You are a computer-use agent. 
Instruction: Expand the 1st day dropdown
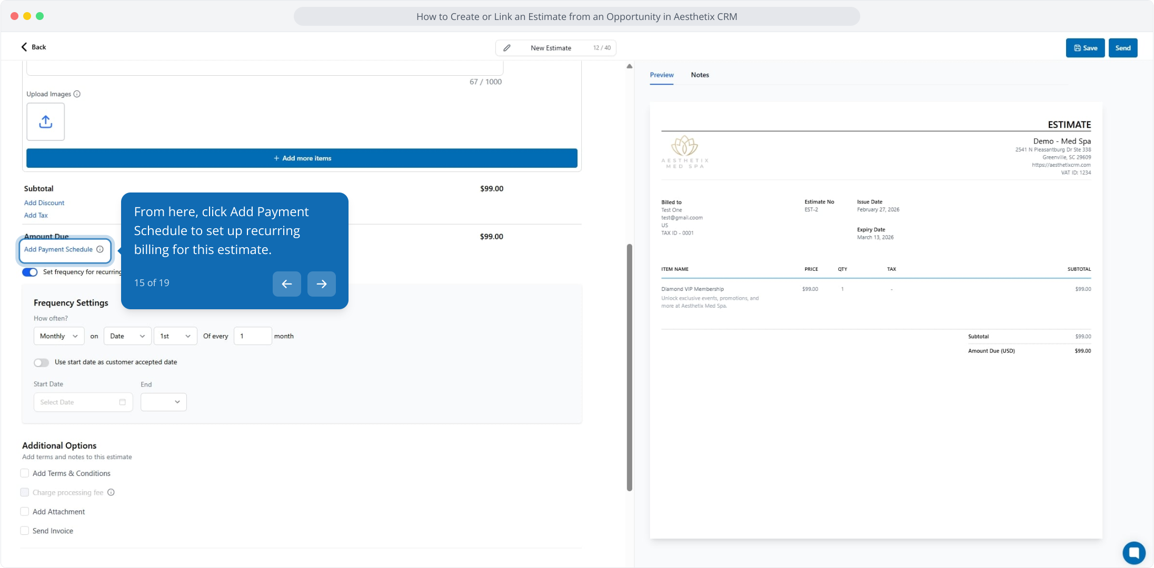click(x=175, y=336)
